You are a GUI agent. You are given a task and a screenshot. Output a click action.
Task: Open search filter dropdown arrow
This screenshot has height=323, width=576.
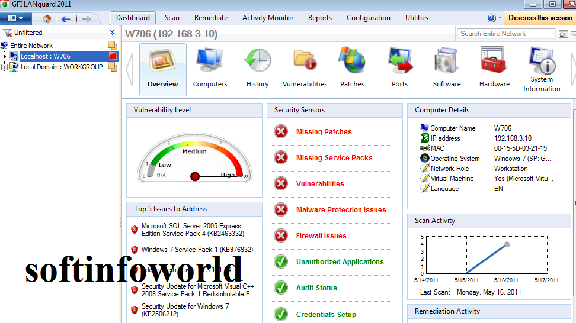(573, 34)
